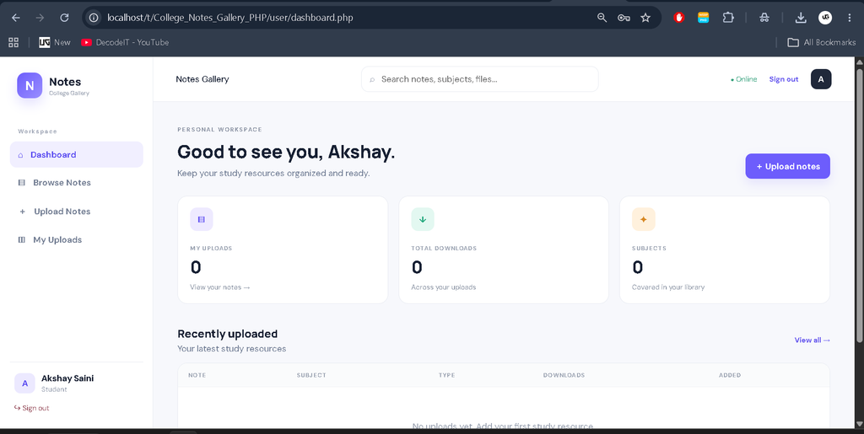Click the SUBJECT column header
Screen dimensions: 864x434
[311, 375]
